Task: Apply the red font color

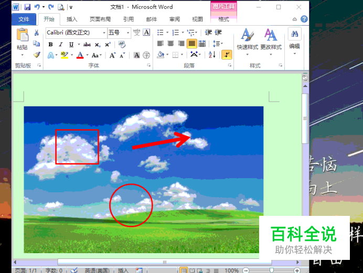Action: pyautogui.click(x=80, y=55)
